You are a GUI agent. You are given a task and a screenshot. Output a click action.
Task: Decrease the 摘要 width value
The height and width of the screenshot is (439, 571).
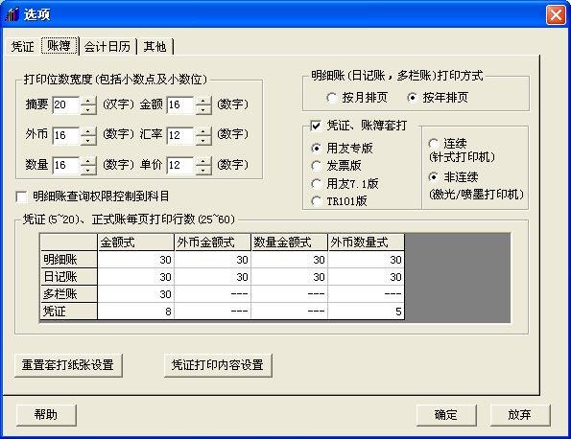tap(88, 109)
